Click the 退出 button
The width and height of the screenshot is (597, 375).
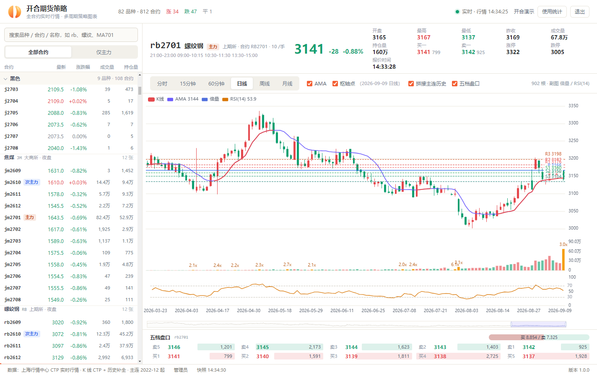tap(580, 12)
